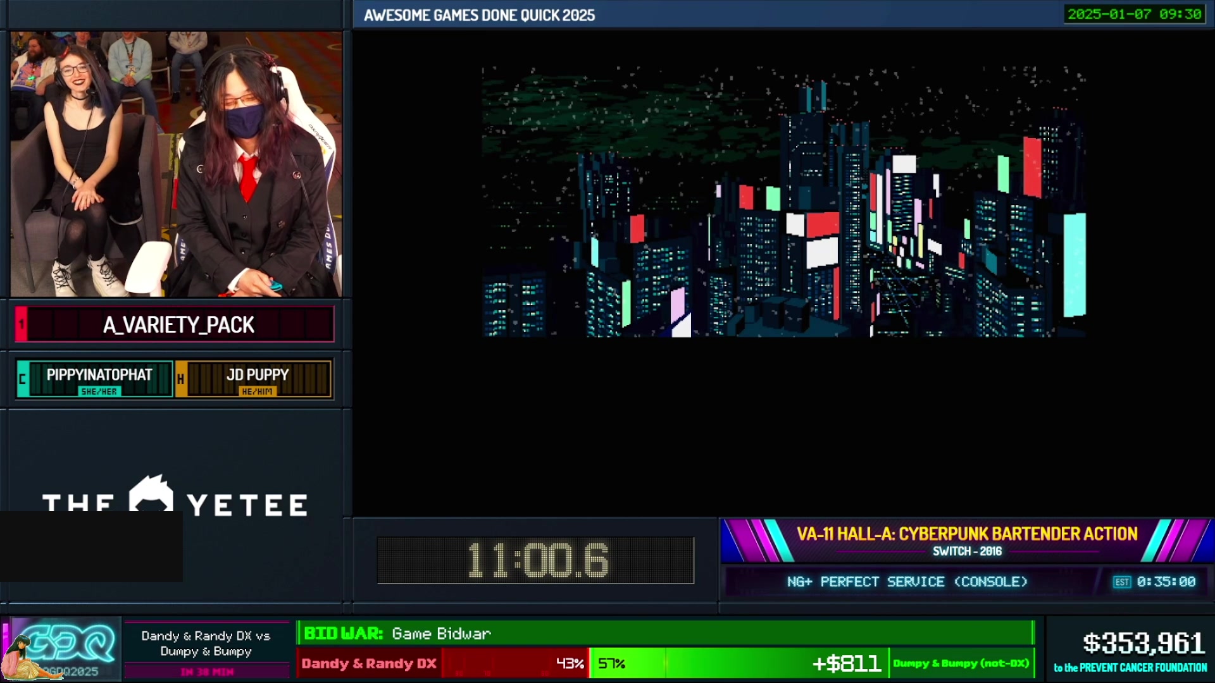The height and width of the screenshot is (683, 1215).
Task: Click the YETEE sponsor wordmark
Action: [247, 505]
